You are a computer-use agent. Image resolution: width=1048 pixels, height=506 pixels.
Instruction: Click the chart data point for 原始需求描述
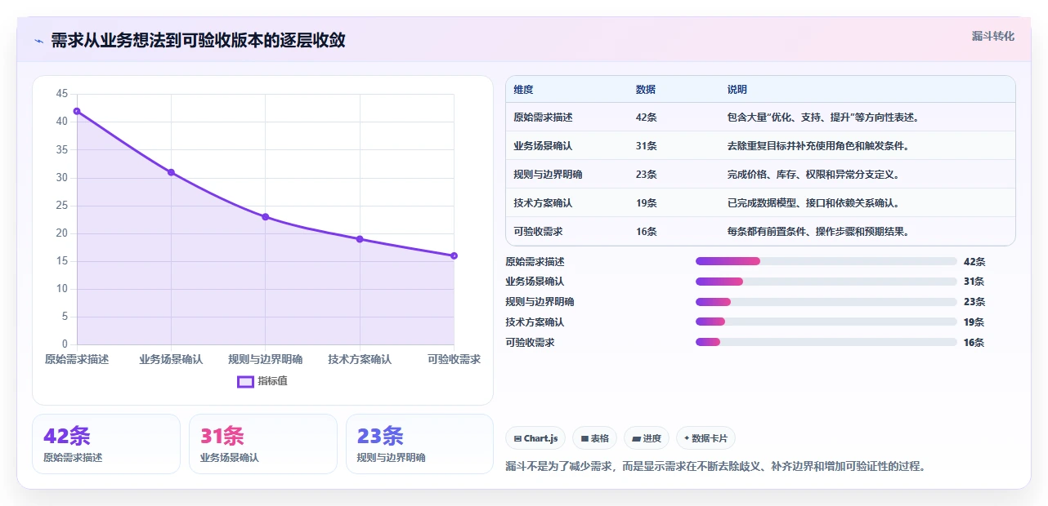pyautogui.click(x=77, y=111)
